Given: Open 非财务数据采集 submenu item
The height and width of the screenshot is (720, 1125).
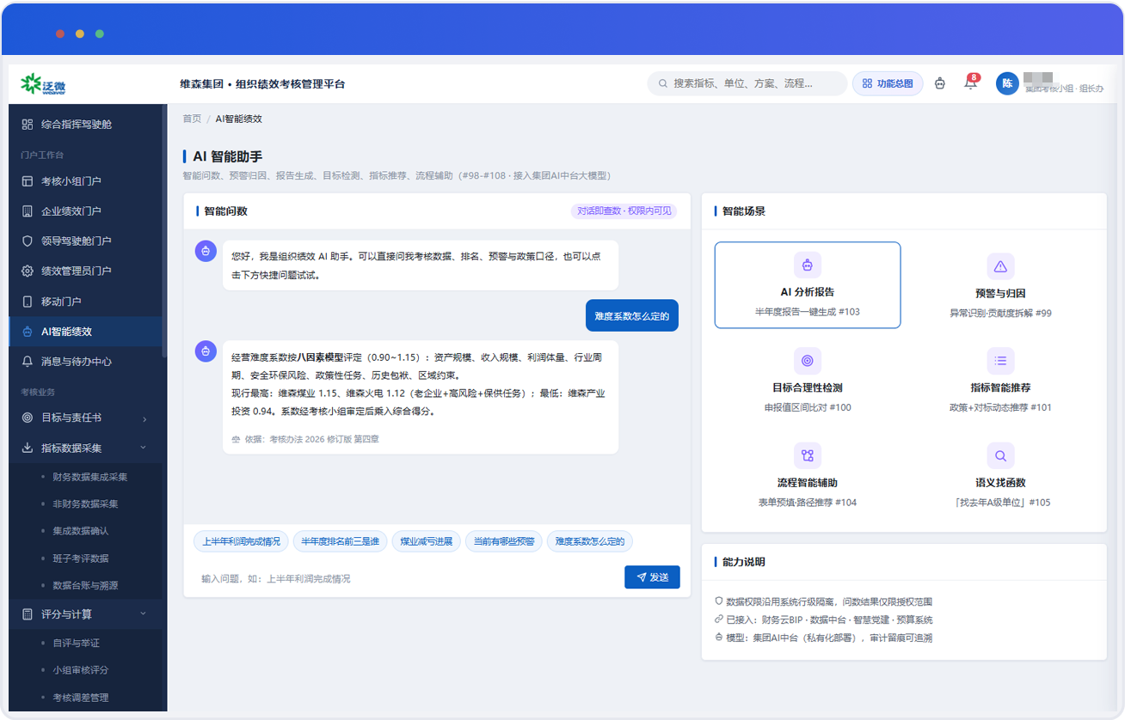Looking at the screenshot, I should point(85,504).
